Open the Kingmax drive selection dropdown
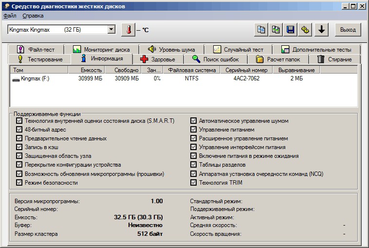The height and width of the screenshot is (248, 369). point(111,30)
